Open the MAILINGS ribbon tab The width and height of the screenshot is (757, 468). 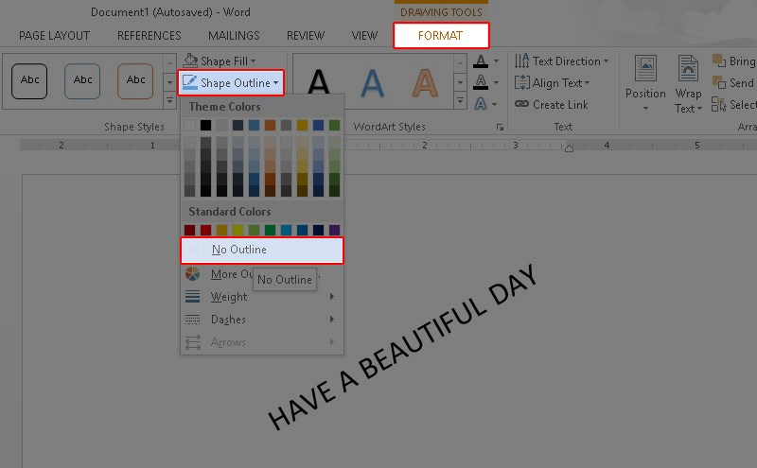(x=234, y=36)
